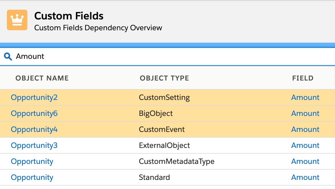Image resolution: width=335 pixels, height=189 pixels.
Task: Open the Opportunity6 object record
Action: 34,113
